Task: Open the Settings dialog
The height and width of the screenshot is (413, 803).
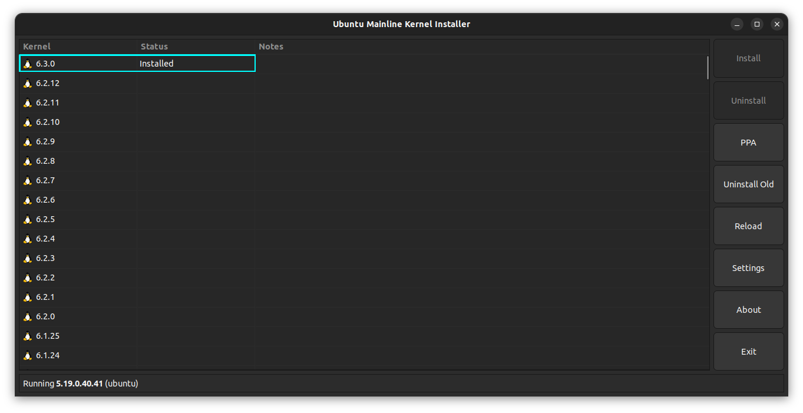Action: click(748, 267)
